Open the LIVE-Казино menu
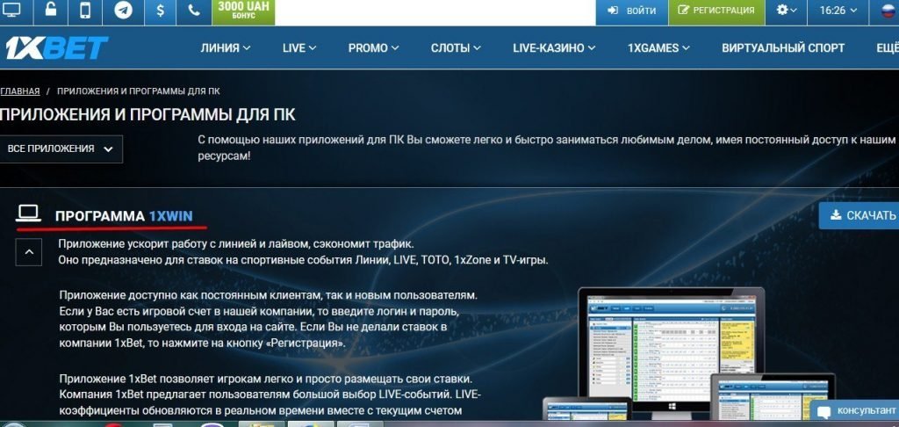This screenshot has width=899, height=427. tap(554, 48)
